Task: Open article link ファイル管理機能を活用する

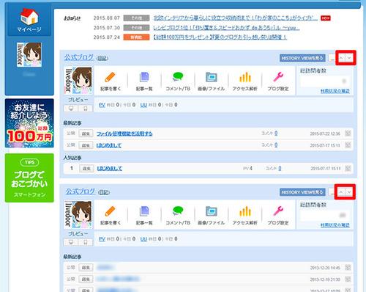Action: [124, 134]
